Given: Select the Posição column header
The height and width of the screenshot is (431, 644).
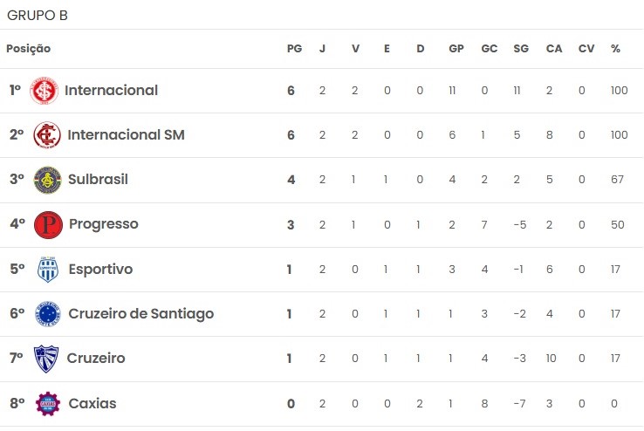Looking at the screenshot, I should click(x=28, y=49).
